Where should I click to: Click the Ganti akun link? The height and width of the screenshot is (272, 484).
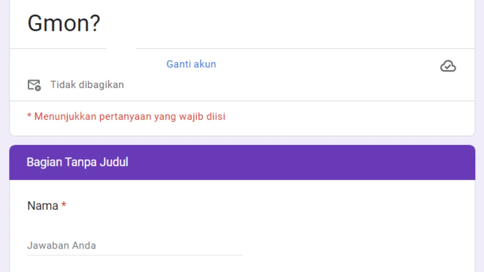[191, 64]
